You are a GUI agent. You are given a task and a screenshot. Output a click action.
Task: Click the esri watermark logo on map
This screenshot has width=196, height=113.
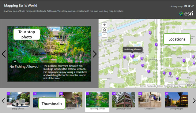191,85
